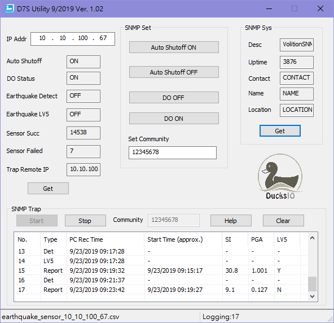Viewport: 334px width, 323px height.
Task: Stop the SNMP Trap listener
Action: click(x=85, y=220)
